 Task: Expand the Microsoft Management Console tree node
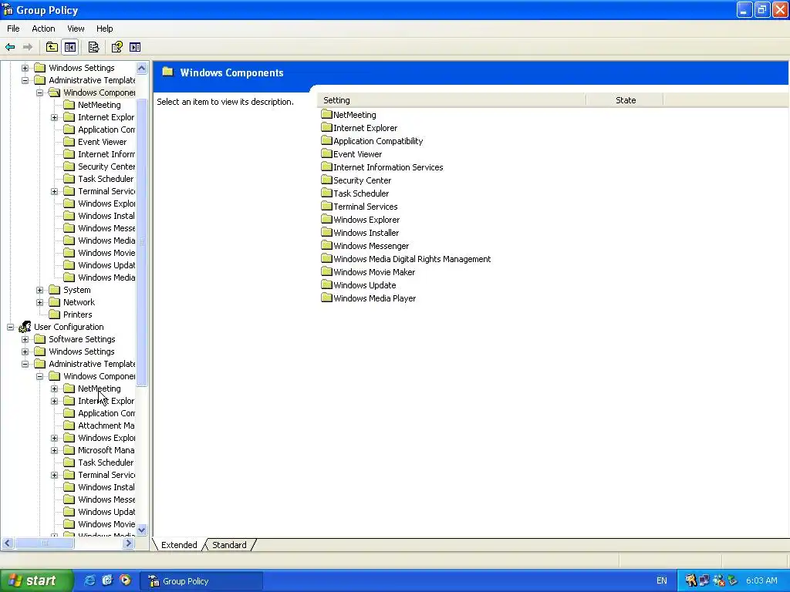tap(55, 450)
